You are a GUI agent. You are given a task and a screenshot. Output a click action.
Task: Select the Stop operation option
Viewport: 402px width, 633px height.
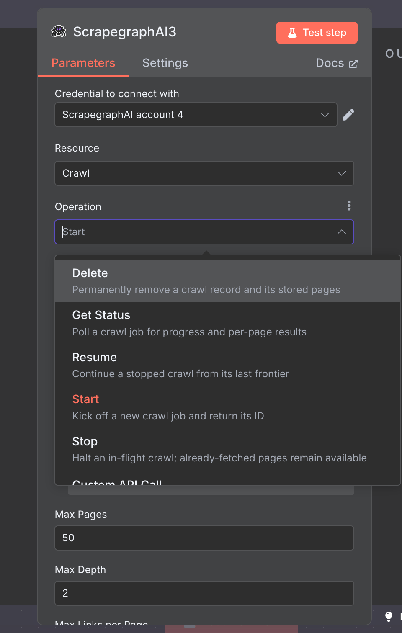point(228,450)
